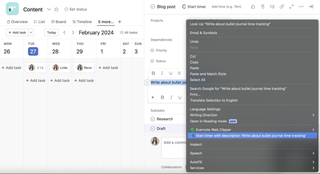Favorite the Content project with the star
The height and width of the screenshot is (174, 320).
tap(56, 9)
